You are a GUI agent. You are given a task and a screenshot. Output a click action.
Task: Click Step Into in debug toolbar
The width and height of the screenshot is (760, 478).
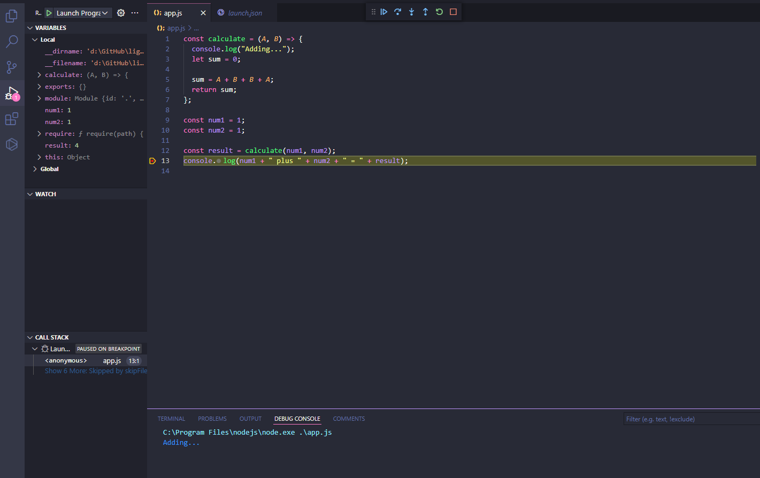click(411, 11)
